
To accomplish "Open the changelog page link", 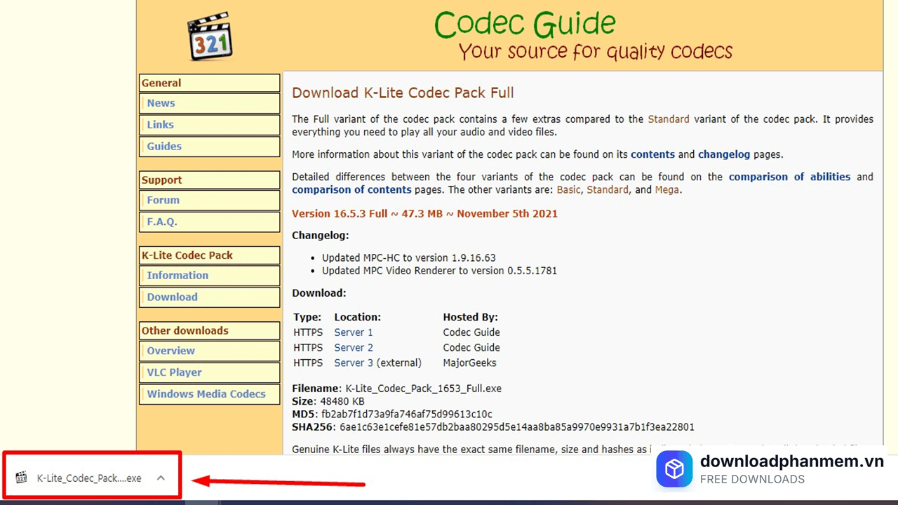I will click(x=723, y=154).
